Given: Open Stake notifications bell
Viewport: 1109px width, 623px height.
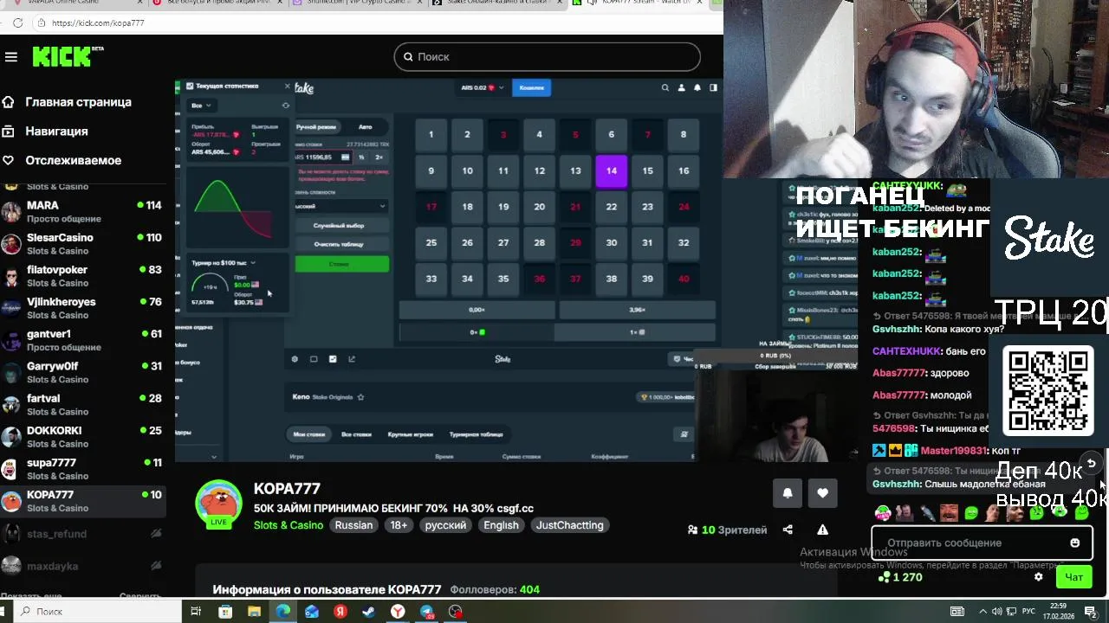Looking at the screenshot, I should click(697, 87).
